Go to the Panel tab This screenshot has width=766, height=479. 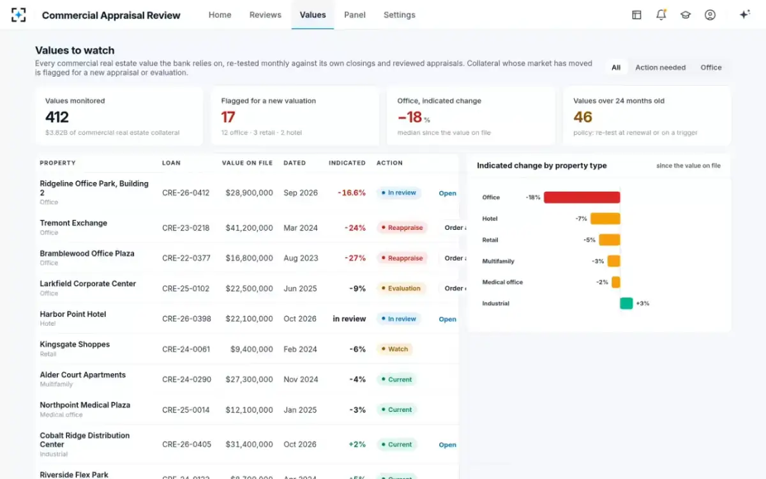coord(354,15)
